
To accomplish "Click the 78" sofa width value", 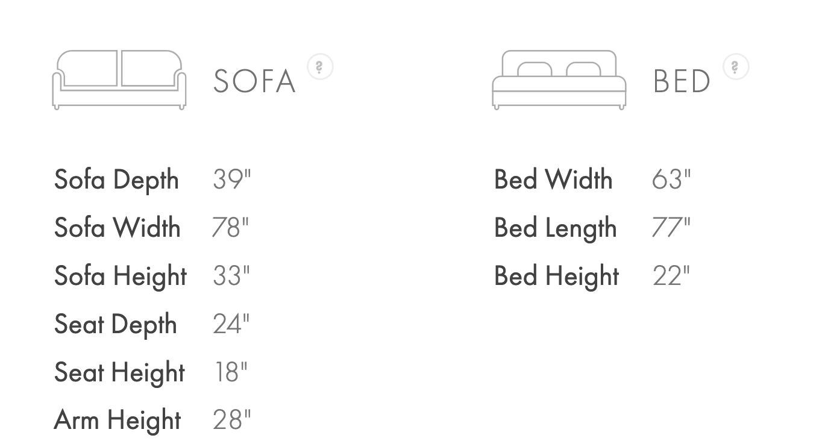I will pyautogui.click(x=230, y=228).
